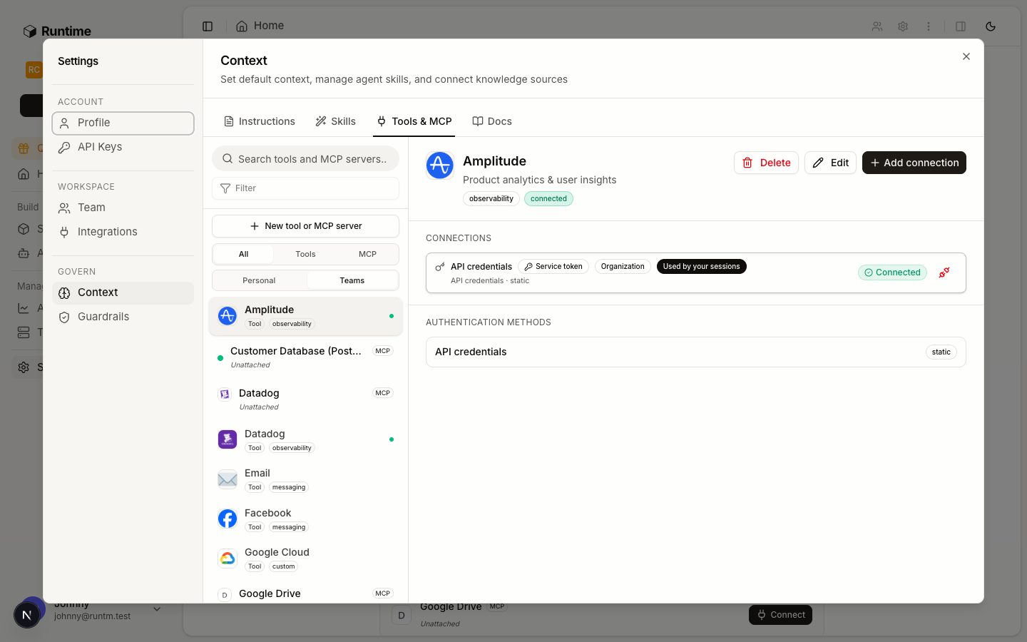Open the API credentials connection row
The height and width of the screenshot is (642, 1027).
point(696,272)
